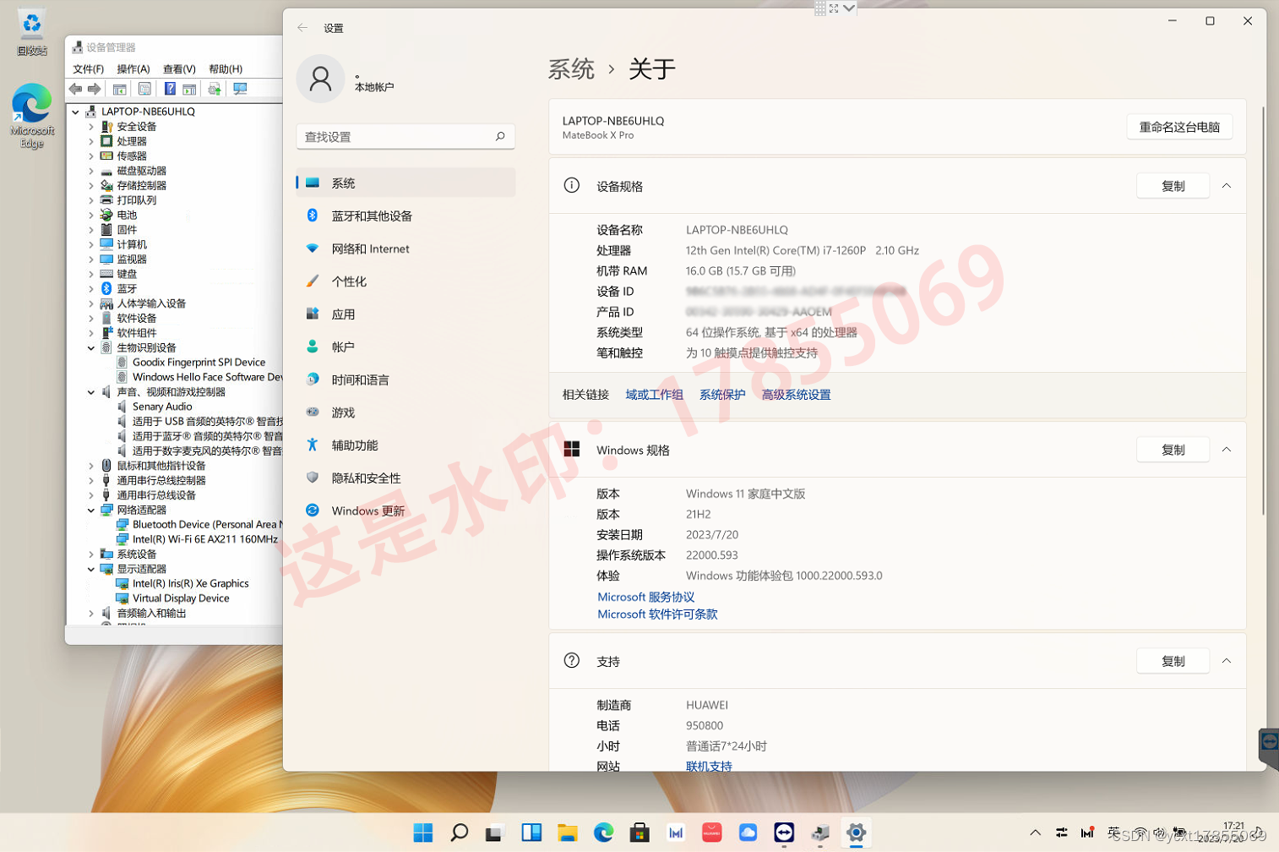1279x852 pixels.
Task: Expand 磁盘驱动器 node in Device Manager
Action: 91,171
